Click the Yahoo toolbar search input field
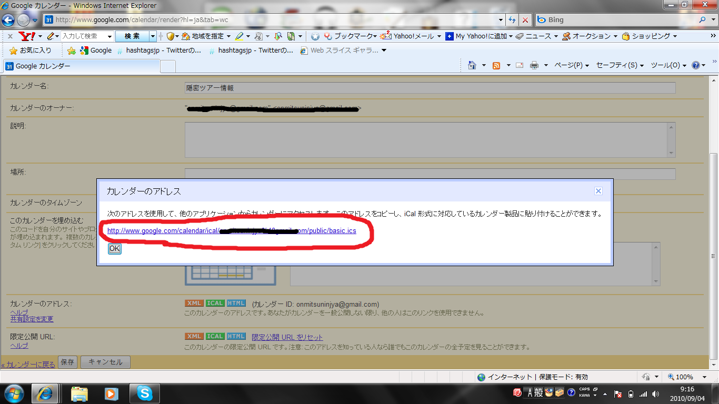Viewport: 719px width, 404px height. tap(84, 36)
